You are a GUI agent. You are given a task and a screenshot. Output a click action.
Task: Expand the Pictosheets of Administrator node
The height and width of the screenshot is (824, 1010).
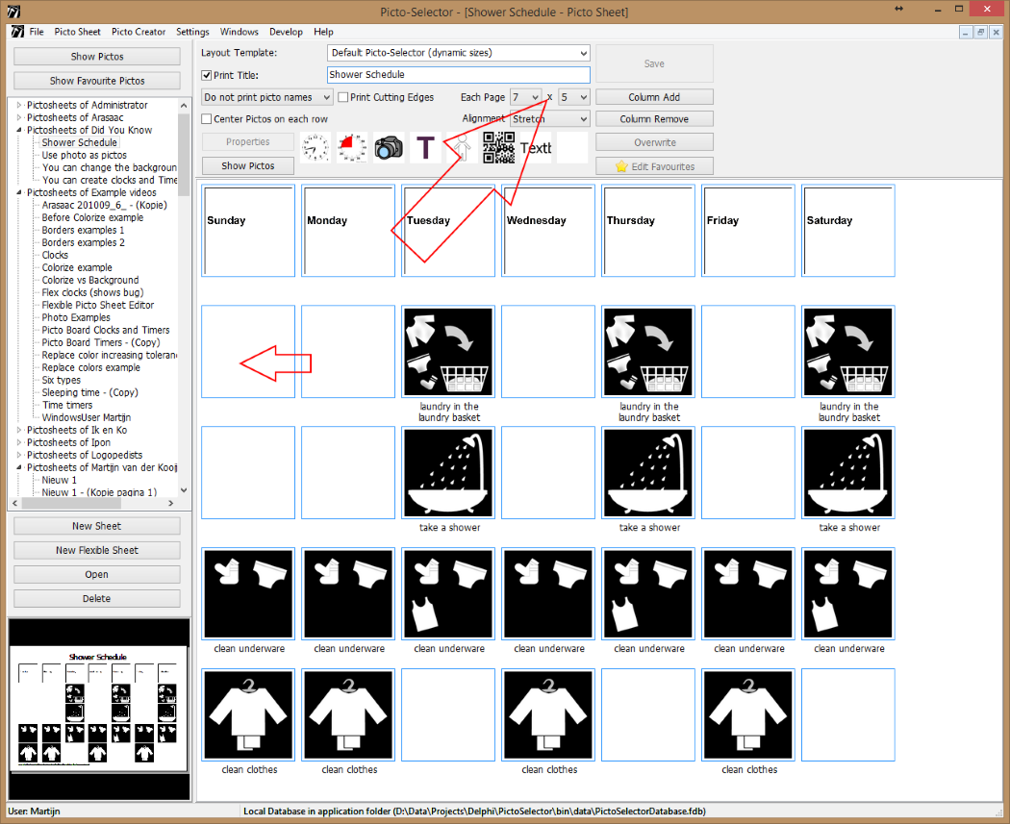18,105
